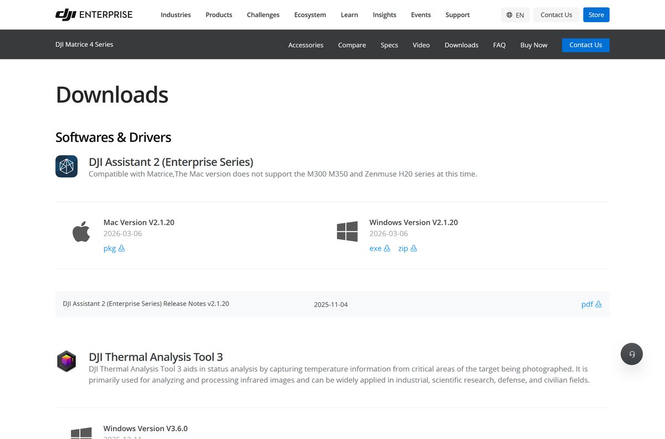Image resolution: width=665 pixels, height=439 pixels.
Task: Open the Ecosystem menu
Action: coord(310,15)
